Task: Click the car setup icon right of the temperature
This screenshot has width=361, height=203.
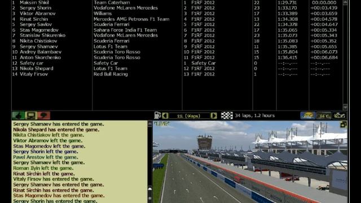Action: coord(340,116)
